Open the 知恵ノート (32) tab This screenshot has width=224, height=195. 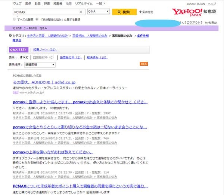[x=45, y=50]
